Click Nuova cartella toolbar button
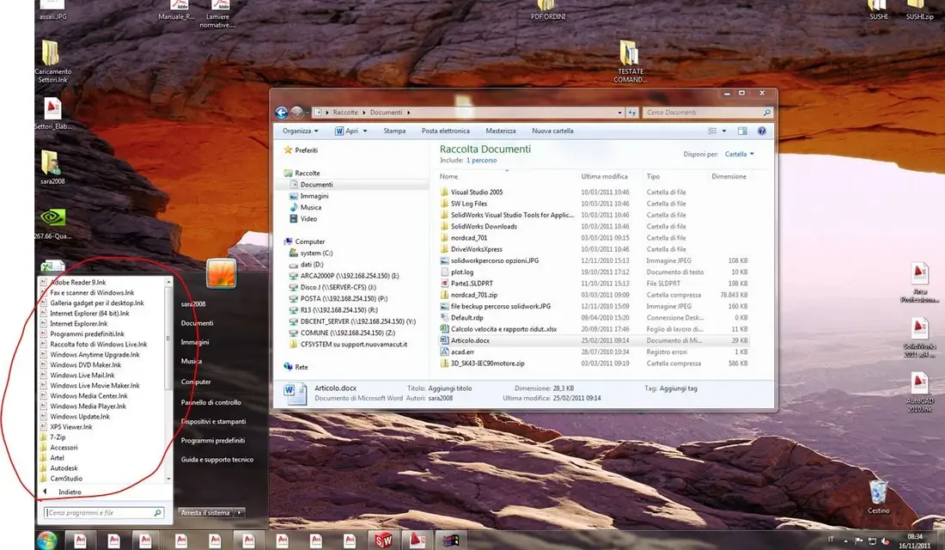This screenshot has height=550, width=945. click(x=552, y=131)
